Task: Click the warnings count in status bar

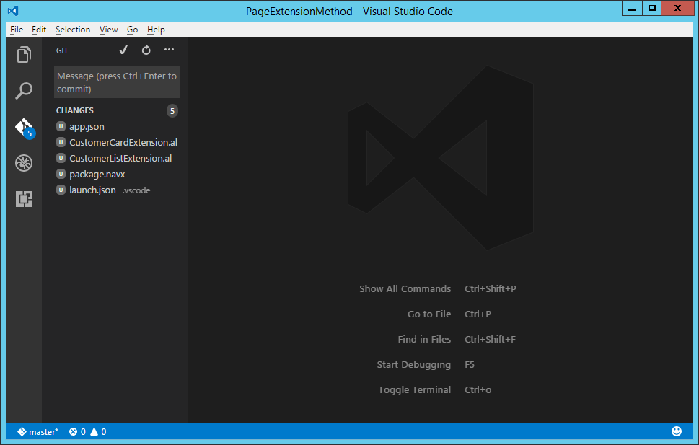Action: [98, 431]
